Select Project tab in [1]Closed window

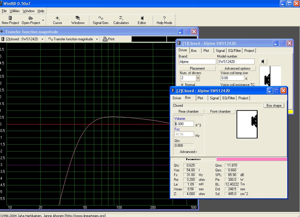click(249, 51)
